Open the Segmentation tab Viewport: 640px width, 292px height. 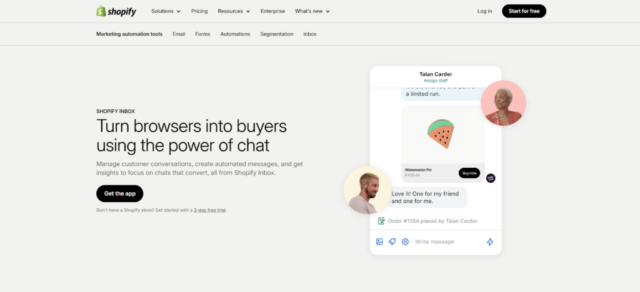(276, 34)
